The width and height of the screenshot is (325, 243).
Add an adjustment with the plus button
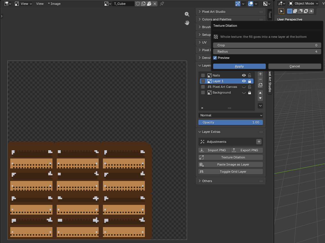(259, 142)
